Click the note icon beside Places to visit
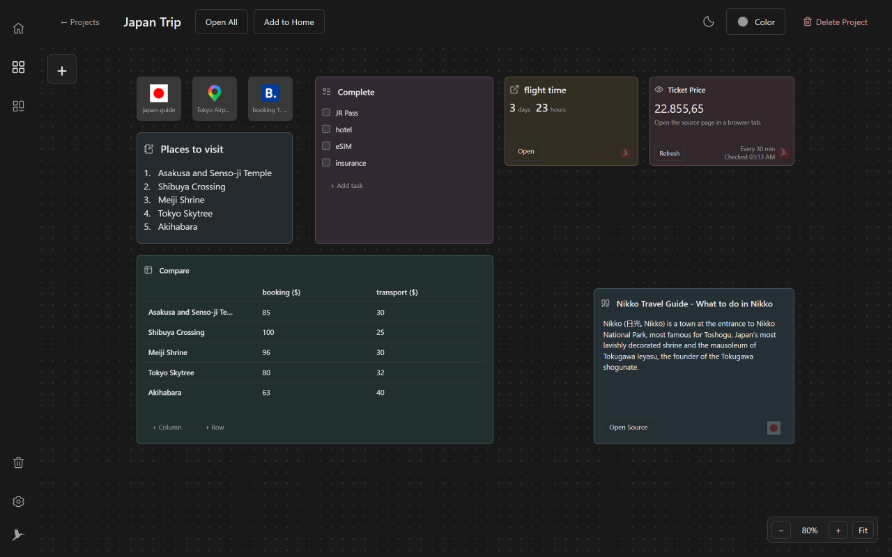Screen dimensions: 892x557 148,149
